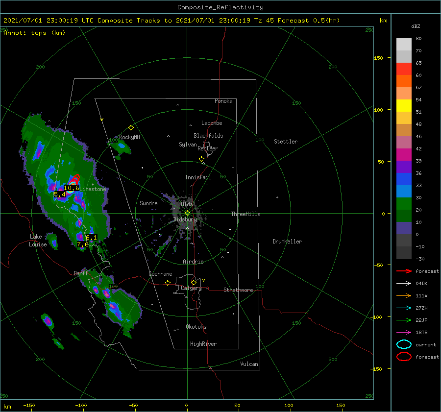This screenshot has width=441, height=412.
Task: Click the Sylvan label
Action: pyautogui.click(x=188, y=145)
